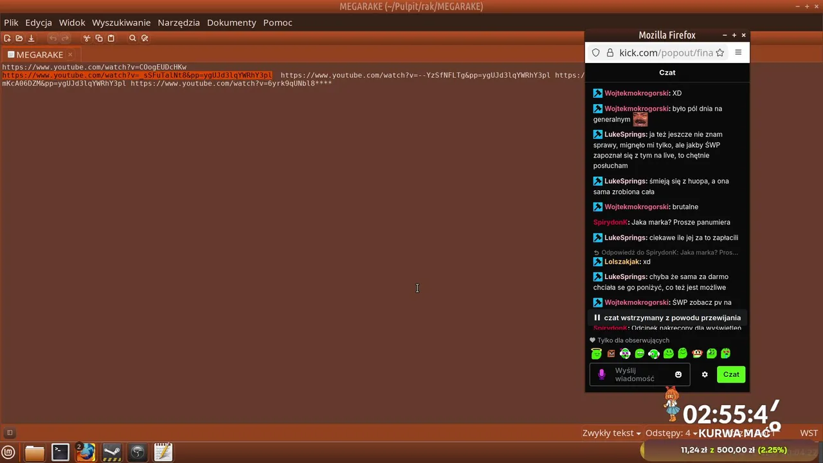Open the Widok menu

pyautogui.click(x=72, y=23)
